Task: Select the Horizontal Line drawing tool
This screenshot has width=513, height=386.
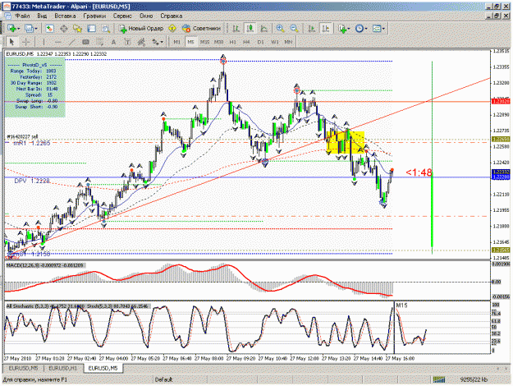Action: (58, 42)
